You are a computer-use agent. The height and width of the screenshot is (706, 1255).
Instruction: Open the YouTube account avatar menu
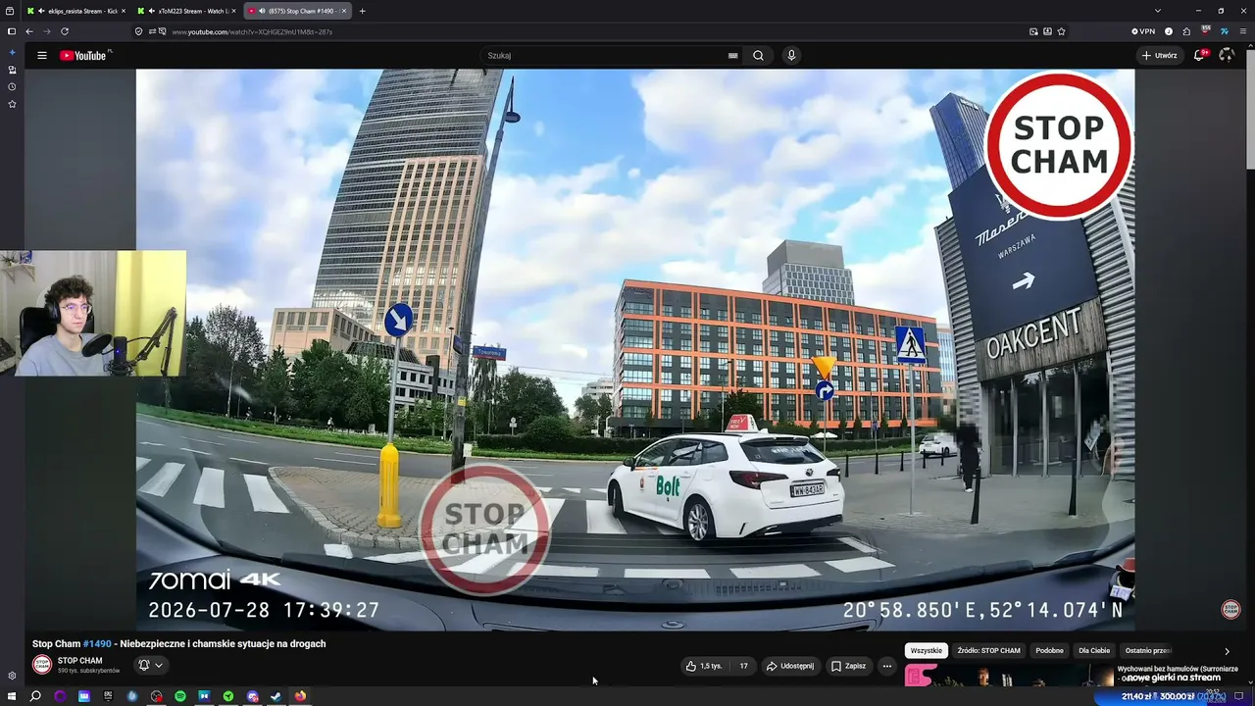coord(1227,56)
